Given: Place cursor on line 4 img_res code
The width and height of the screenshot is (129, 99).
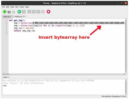Looking at the screenshot, I should coord(24,28).
